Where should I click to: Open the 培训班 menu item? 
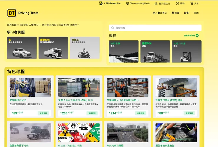click(x=176, y=13)
